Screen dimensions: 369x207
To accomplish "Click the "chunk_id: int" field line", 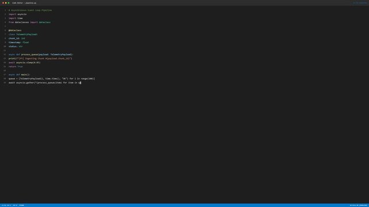I will [17, 39].
